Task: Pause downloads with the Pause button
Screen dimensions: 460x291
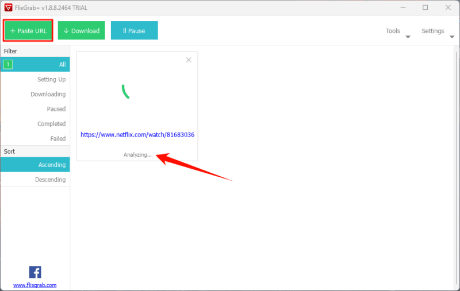Action: click(134, 31)
